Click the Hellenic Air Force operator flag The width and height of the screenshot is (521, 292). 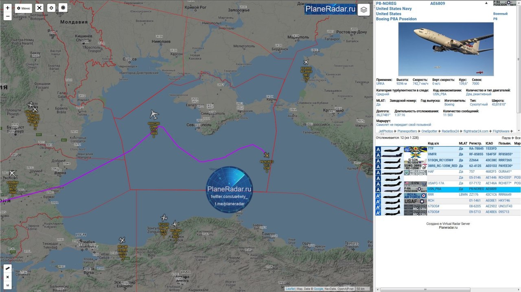pos(415,172)
